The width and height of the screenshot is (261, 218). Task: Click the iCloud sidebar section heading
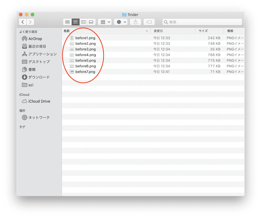(x=24, y=95)
